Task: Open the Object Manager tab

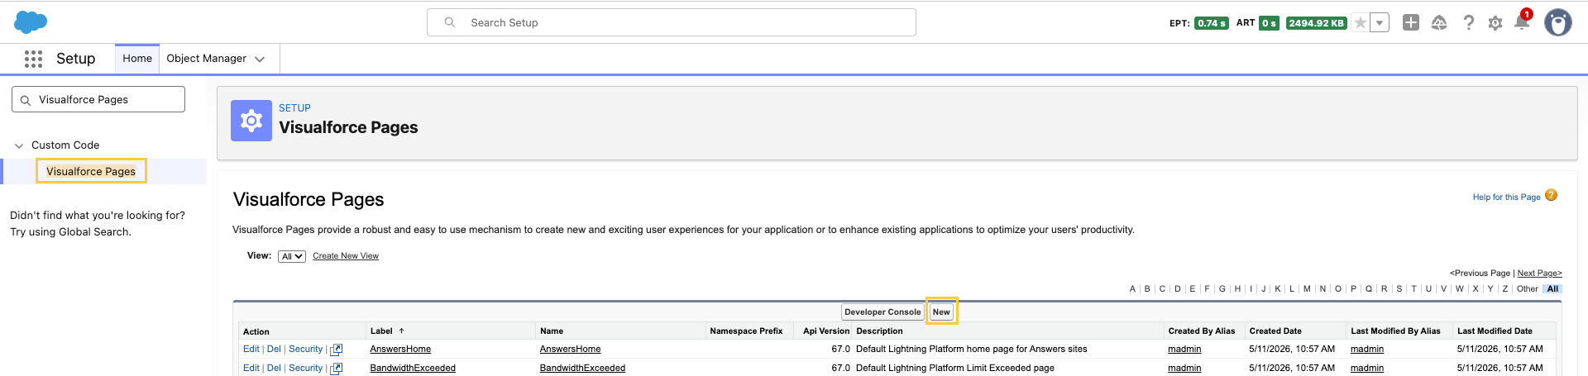Action: tap(207, 59)
